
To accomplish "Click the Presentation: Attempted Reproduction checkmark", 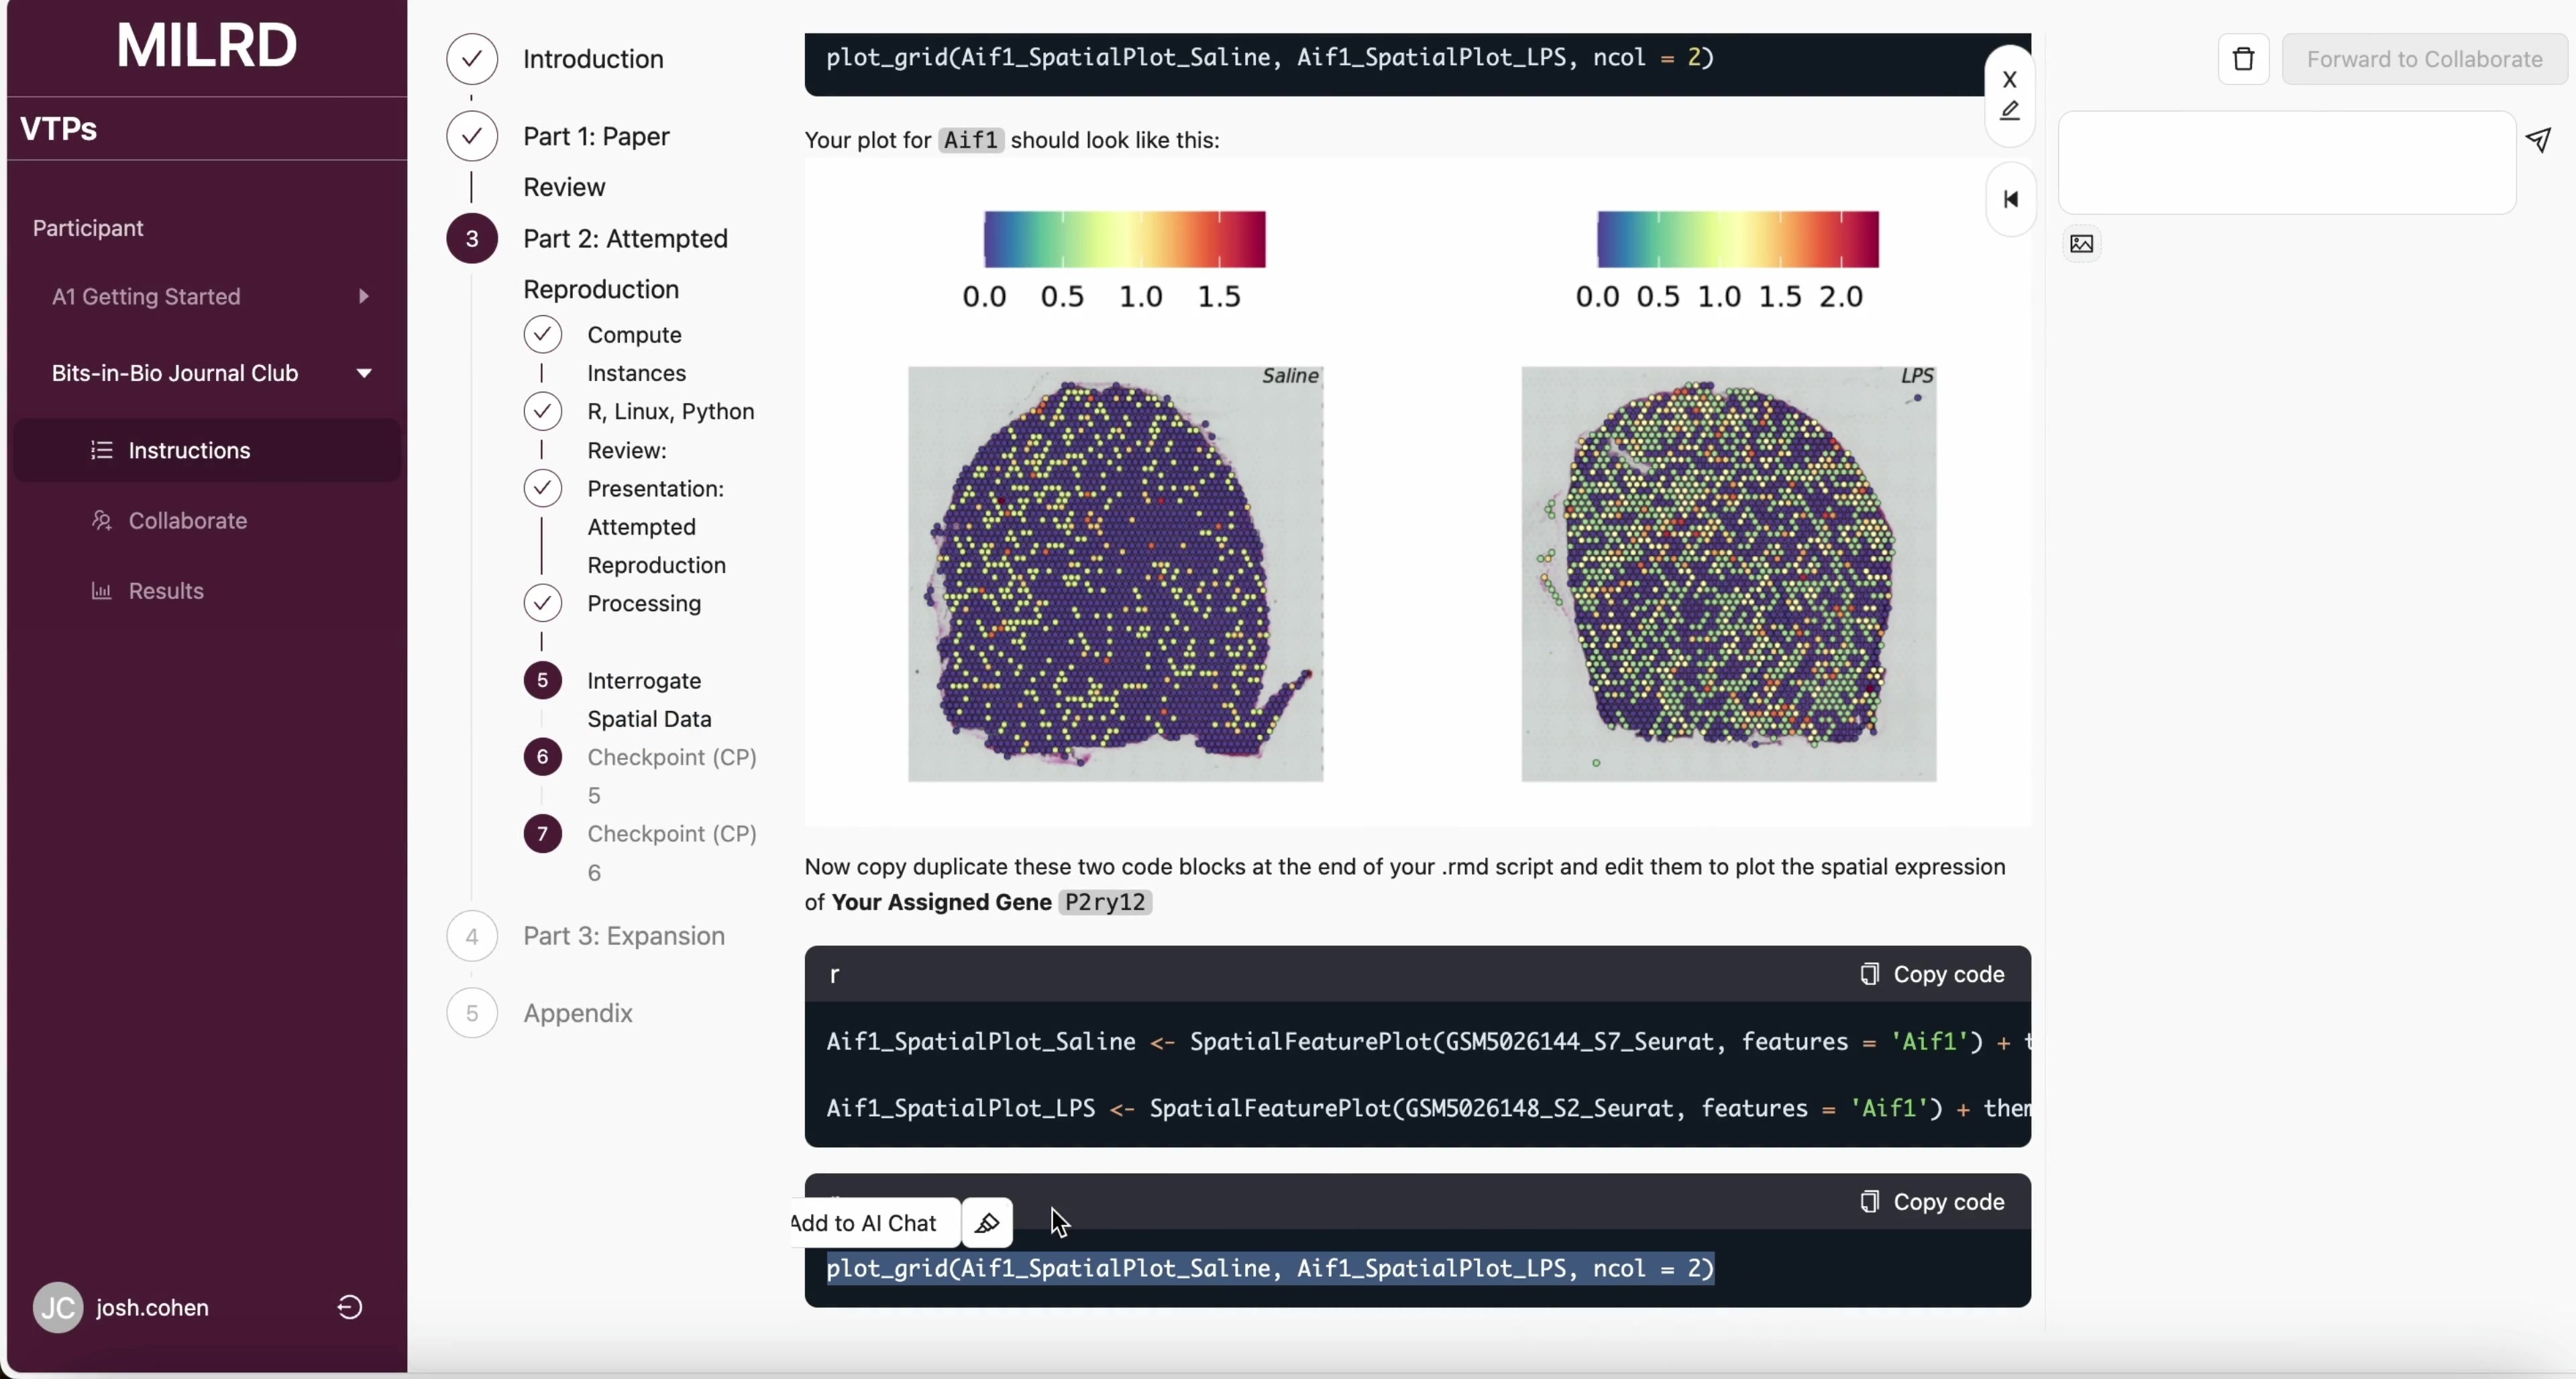I will pyautogui.click(x=542, y=488).
